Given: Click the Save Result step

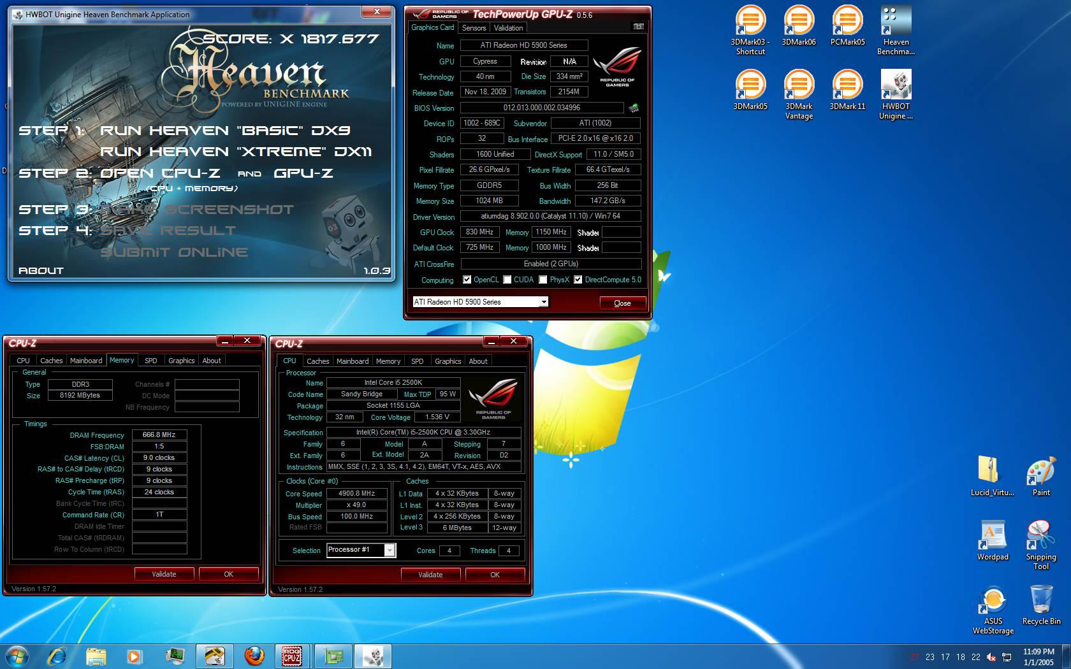Looking at the screenshot, I should click(168, 231).
